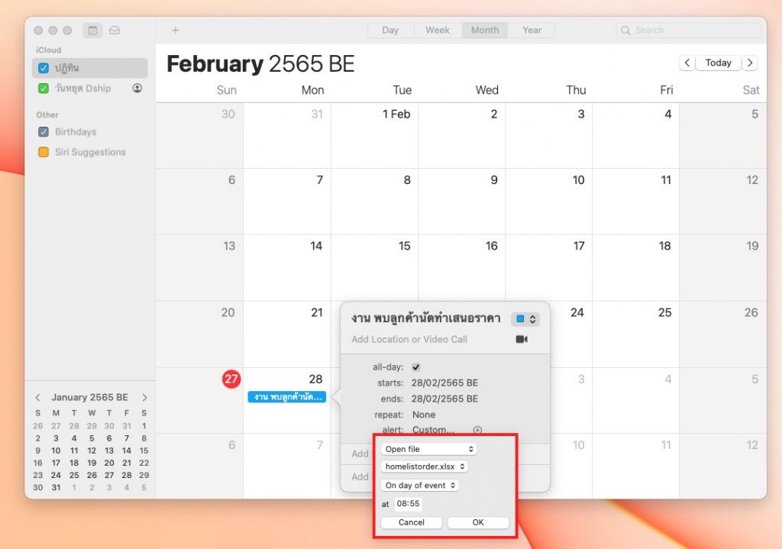Toggle the Birthdays calendar checkbox
The image size is (782, 549).
click(44, 131)
